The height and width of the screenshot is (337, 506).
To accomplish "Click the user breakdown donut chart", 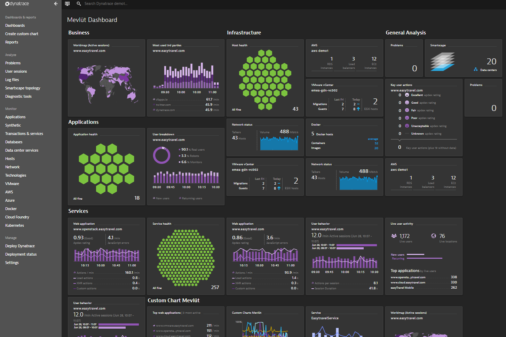I will 162,155.
